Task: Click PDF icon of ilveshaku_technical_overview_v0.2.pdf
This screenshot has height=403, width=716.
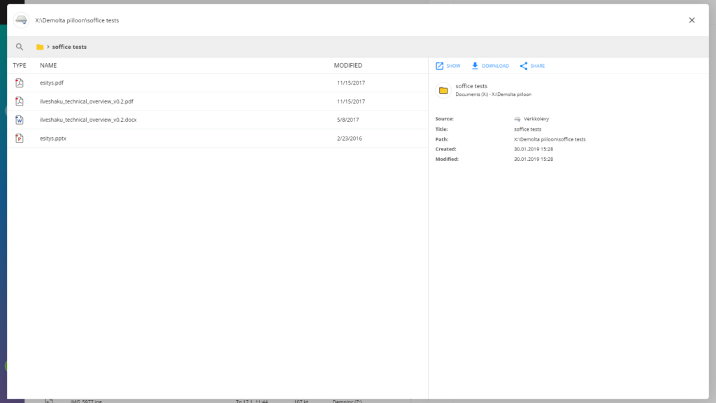Action: [20, 101]
